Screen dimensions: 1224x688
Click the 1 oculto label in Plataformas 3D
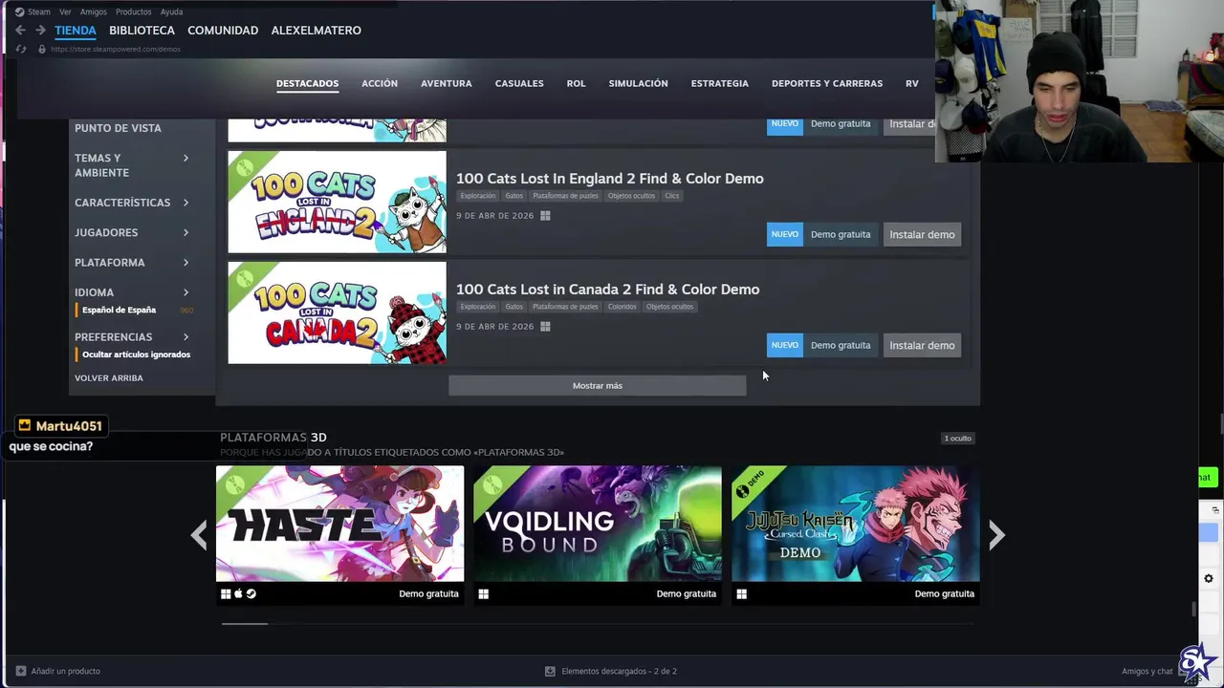click(957, 439)
